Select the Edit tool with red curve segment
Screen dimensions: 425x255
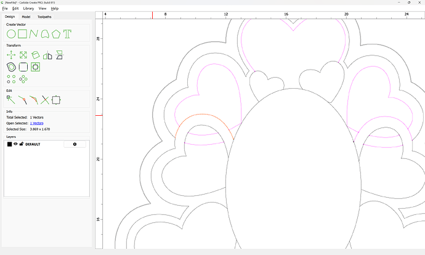34,100
